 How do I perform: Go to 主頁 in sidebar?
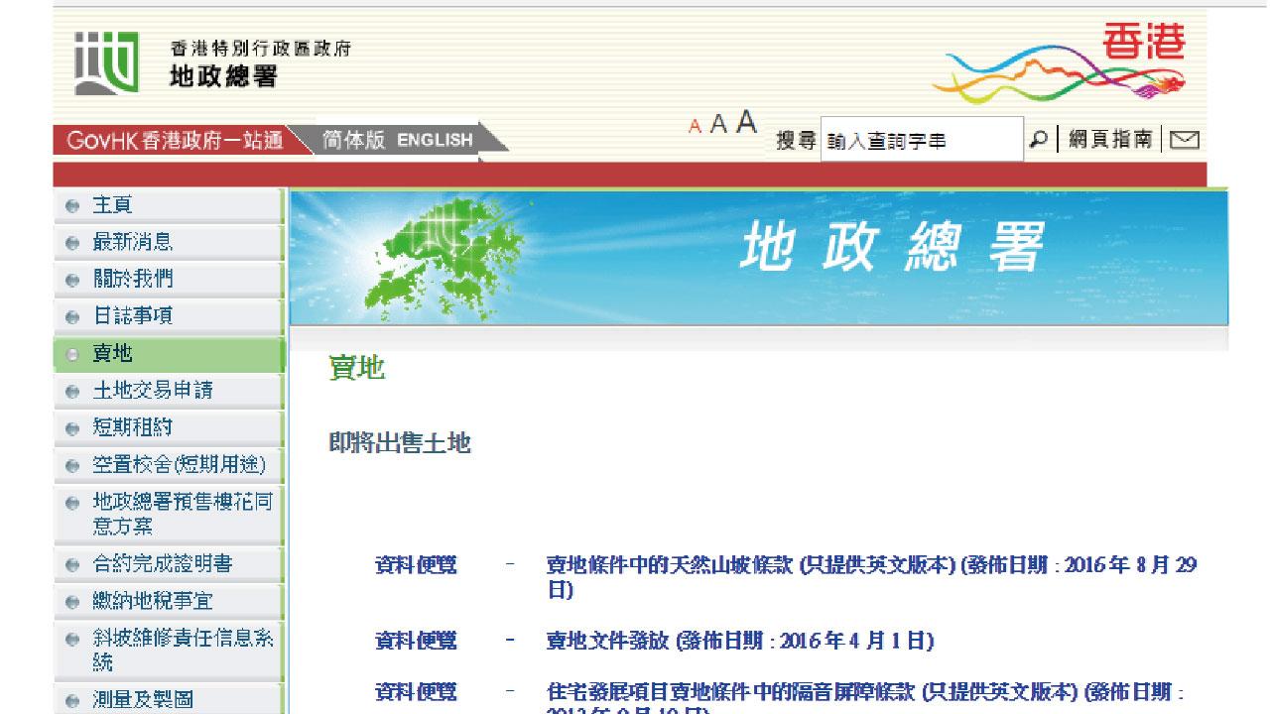[x=112, y=205]
